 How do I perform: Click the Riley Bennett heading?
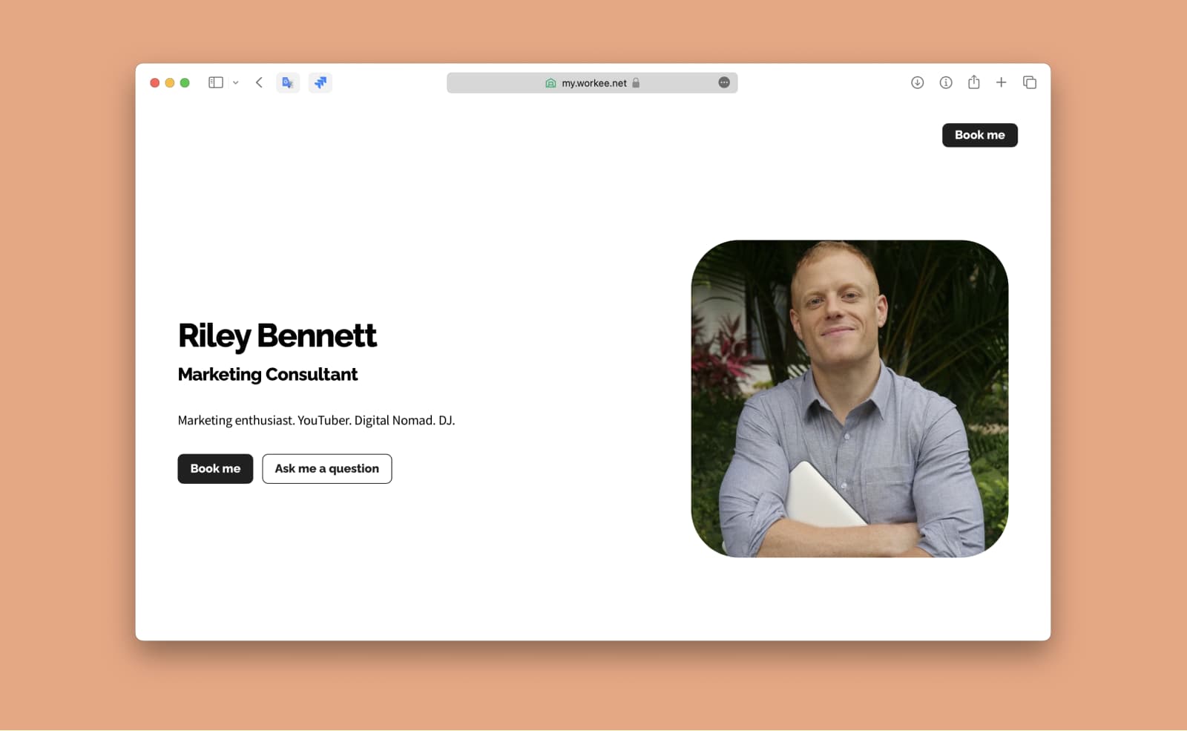click(277, 335)
